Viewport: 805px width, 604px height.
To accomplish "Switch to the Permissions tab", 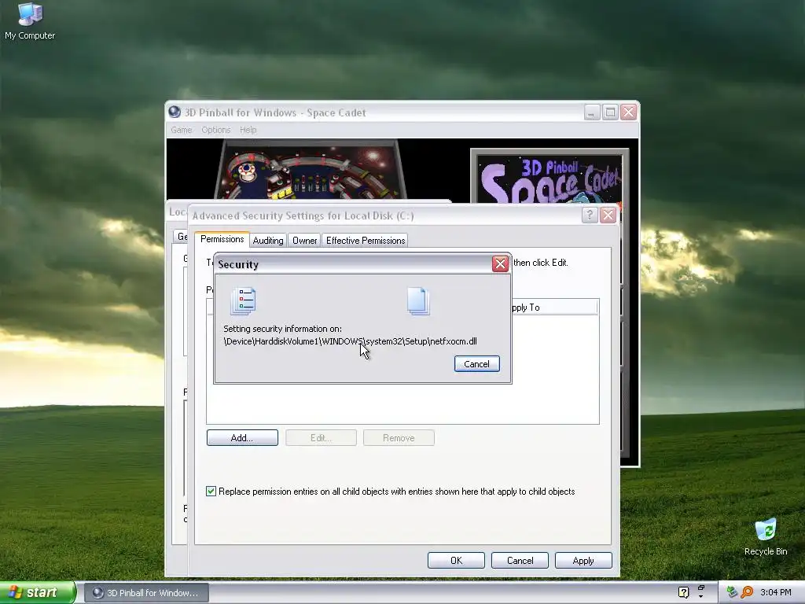I will 222,239.
